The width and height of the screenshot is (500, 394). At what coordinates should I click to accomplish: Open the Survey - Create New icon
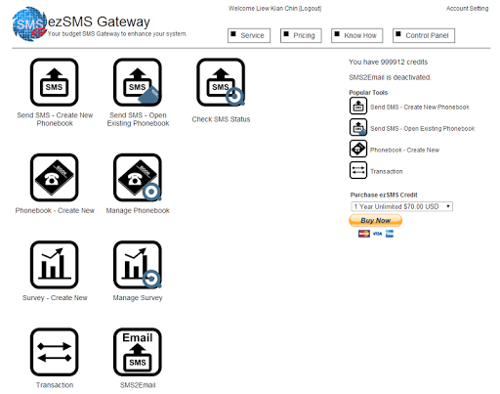(54, 265)
